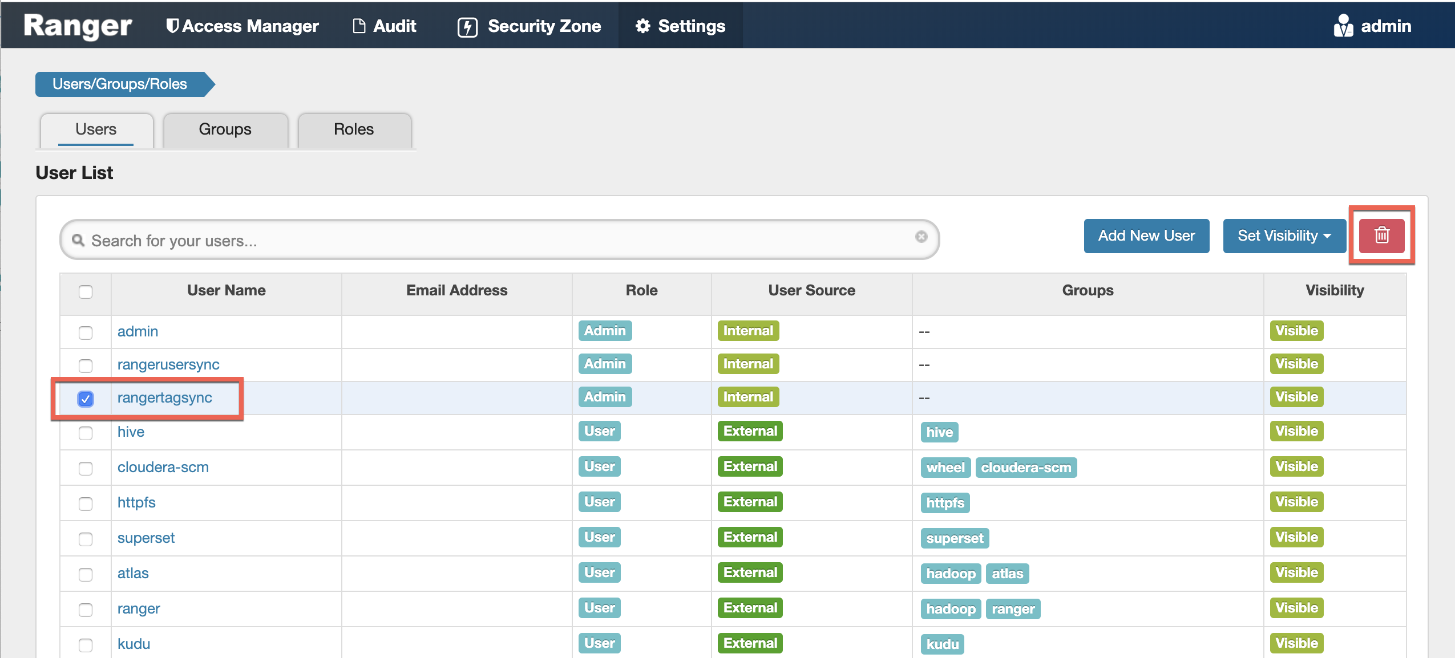Click the Access Manager shield icon
Screen dimensions: 1455x658
click(x=172, y=26)
